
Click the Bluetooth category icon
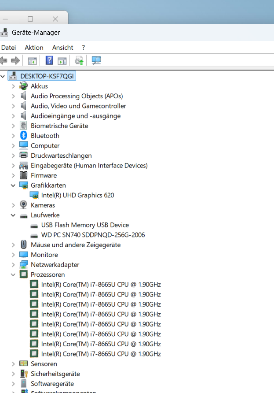(x=23, y=136)
